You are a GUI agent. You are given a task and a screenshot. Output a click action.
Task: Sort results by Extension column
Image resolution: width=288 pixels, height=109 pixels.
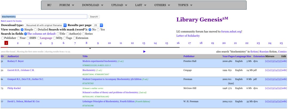coord(259,56)
